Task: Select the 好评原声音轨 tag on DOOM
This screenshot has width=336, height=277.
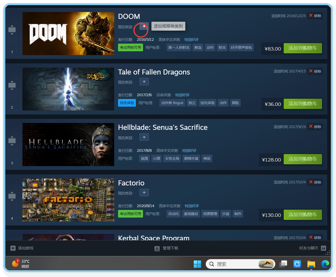Action: pyautogui.click(x=241, y=47)
